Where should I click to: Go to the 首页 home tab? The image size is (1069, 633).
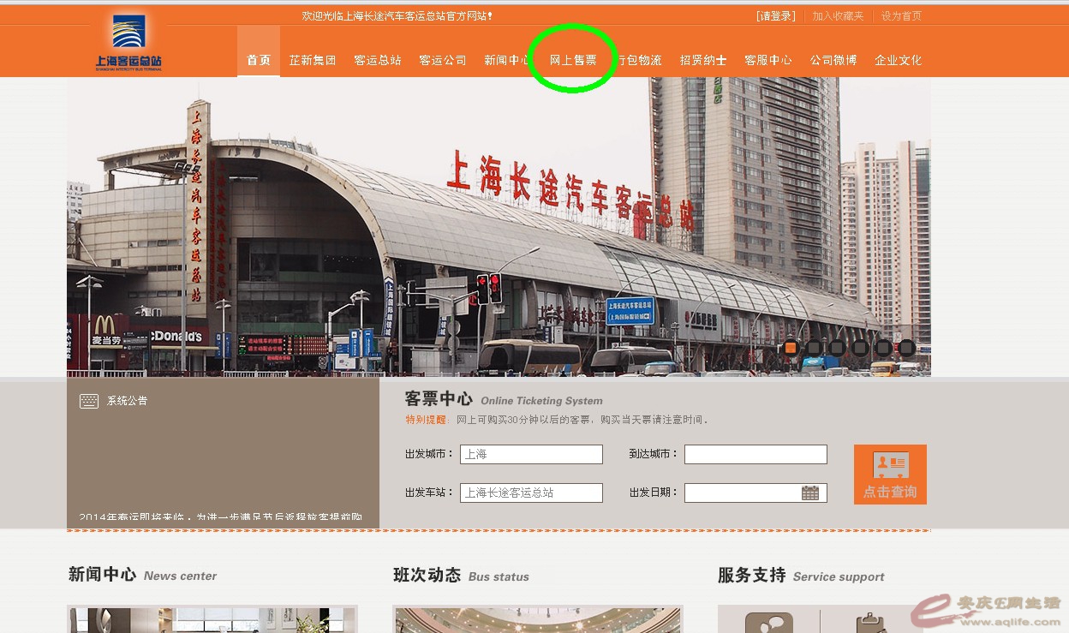(x=258, y=60)
